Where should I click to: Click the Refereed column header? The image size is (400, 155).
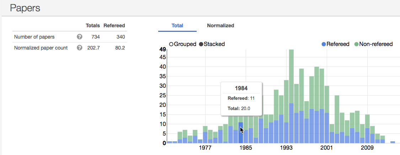pyautogui.click(x=114, y=25)
